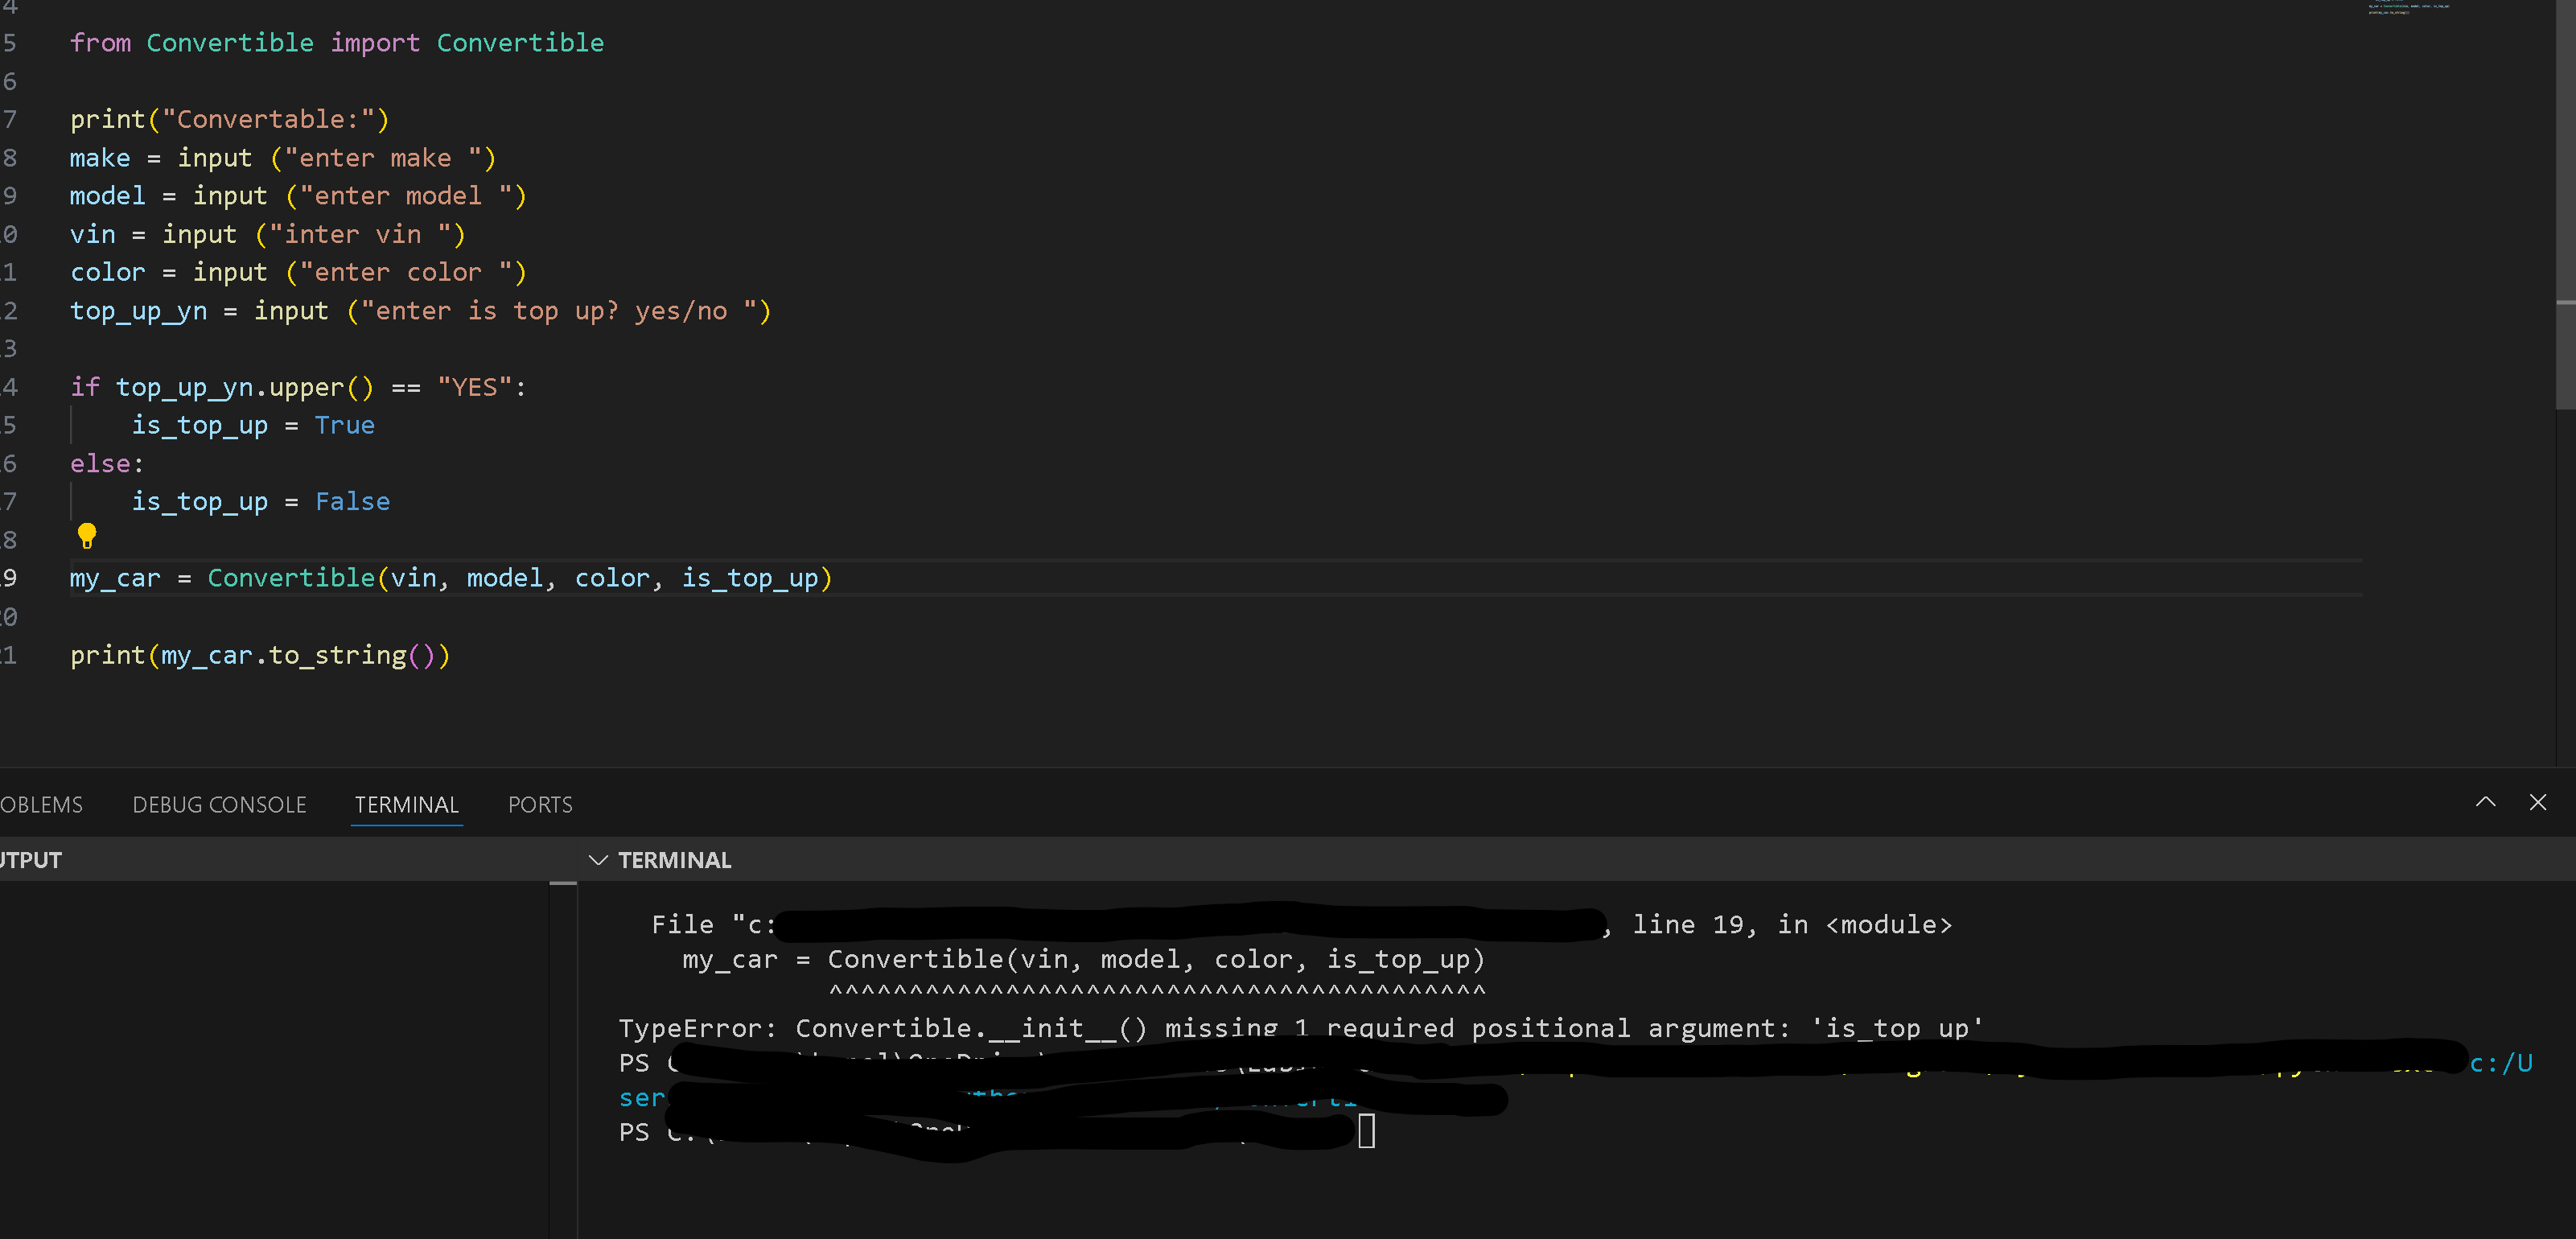Click the False keyword on line 17
This screenshot has width=2576, height=1239.
tap(352, 501)
